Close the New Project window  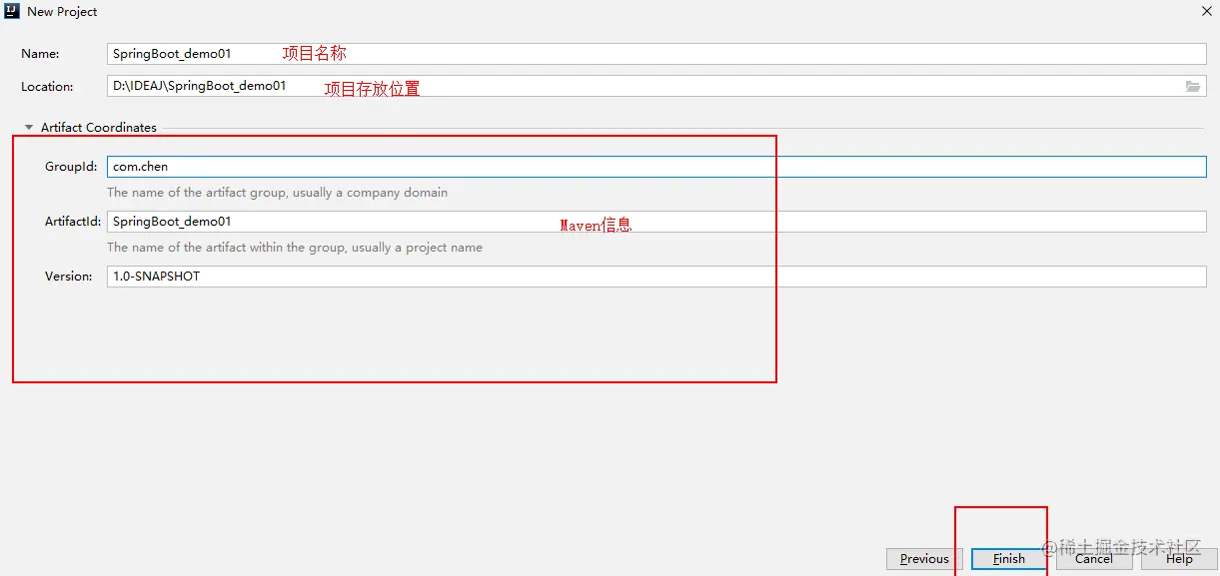click(1206, 11)
